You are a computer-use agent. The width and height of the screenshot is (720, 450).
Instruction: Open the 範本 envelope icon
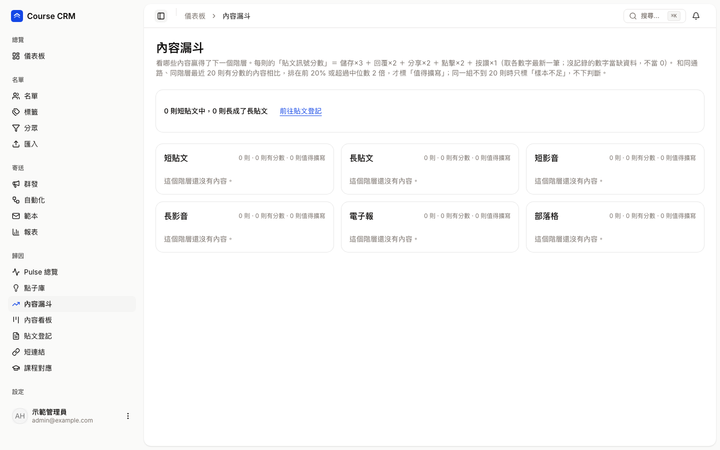(16, 216)
